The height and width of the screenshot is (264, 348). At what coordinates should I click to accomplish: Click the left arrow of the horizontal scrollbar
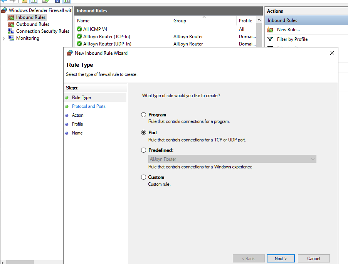pos(2,262)
